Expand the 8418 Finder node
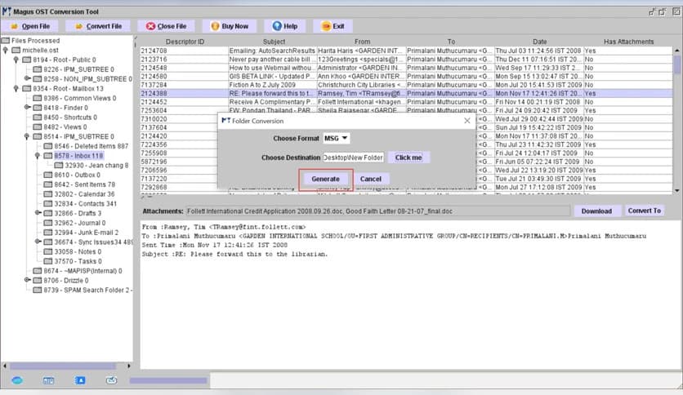The image size is (683, 395). 27,108
